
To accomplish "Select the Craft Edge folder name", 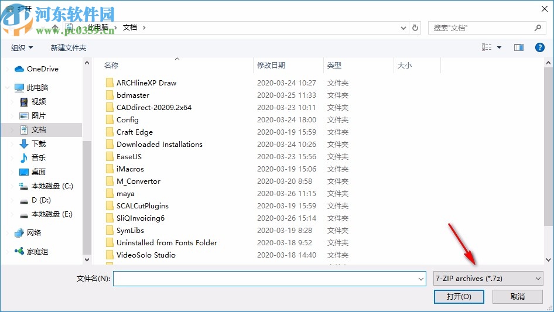I will 135,132.
